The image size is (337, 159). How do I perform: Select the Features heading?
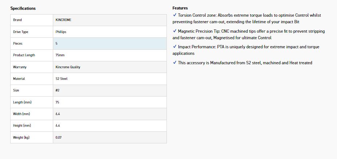180,8
